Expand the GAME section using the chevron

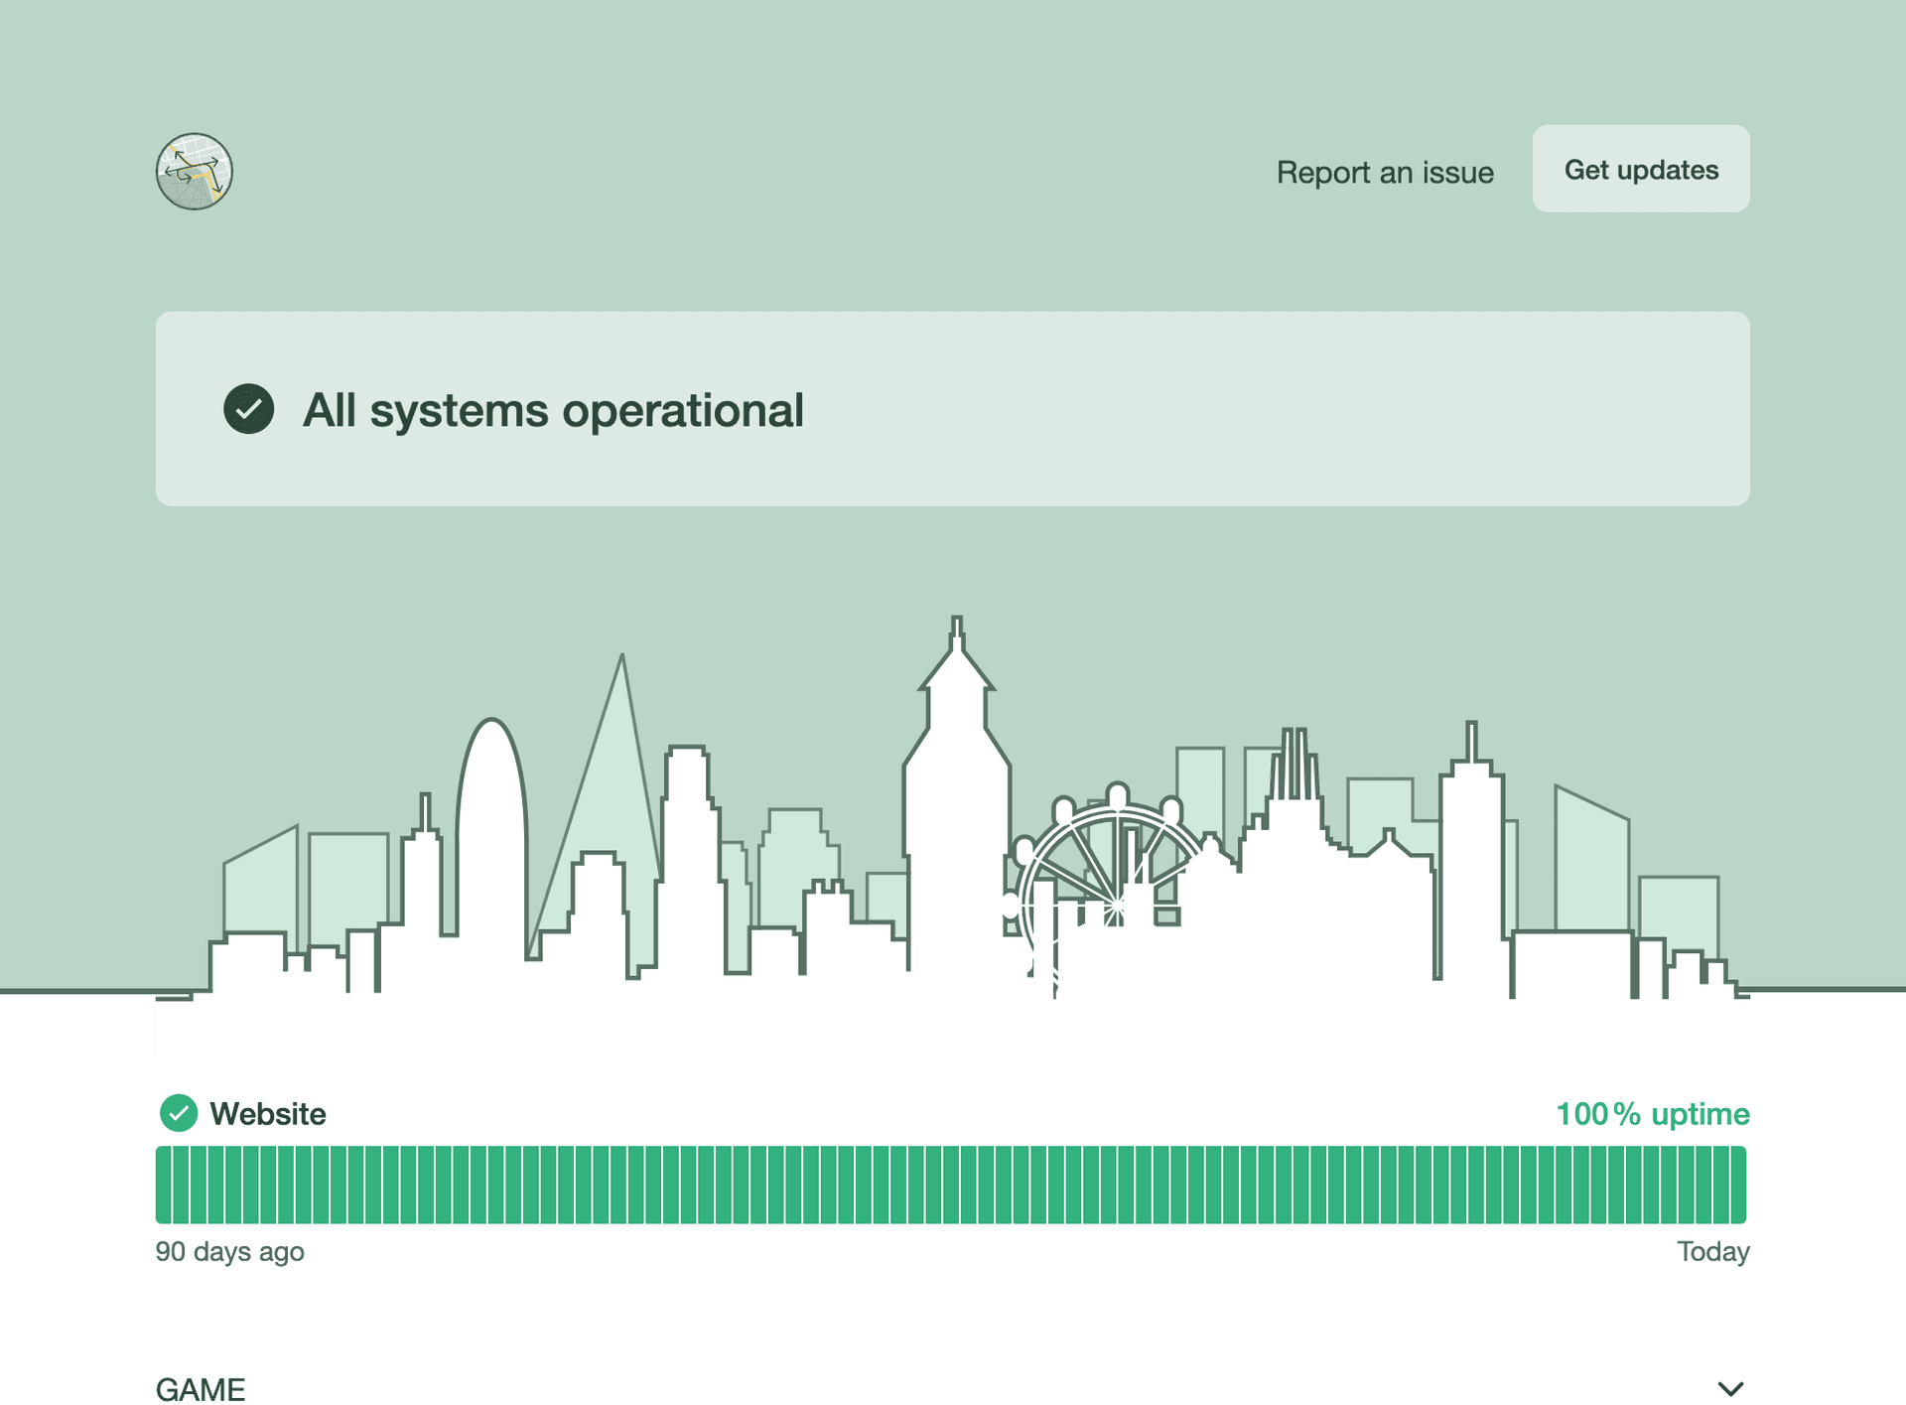click(1730, 1388)
